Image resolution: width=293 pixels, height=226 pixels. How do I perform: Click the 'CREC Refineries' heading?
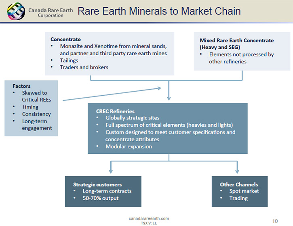click(115, 111)
